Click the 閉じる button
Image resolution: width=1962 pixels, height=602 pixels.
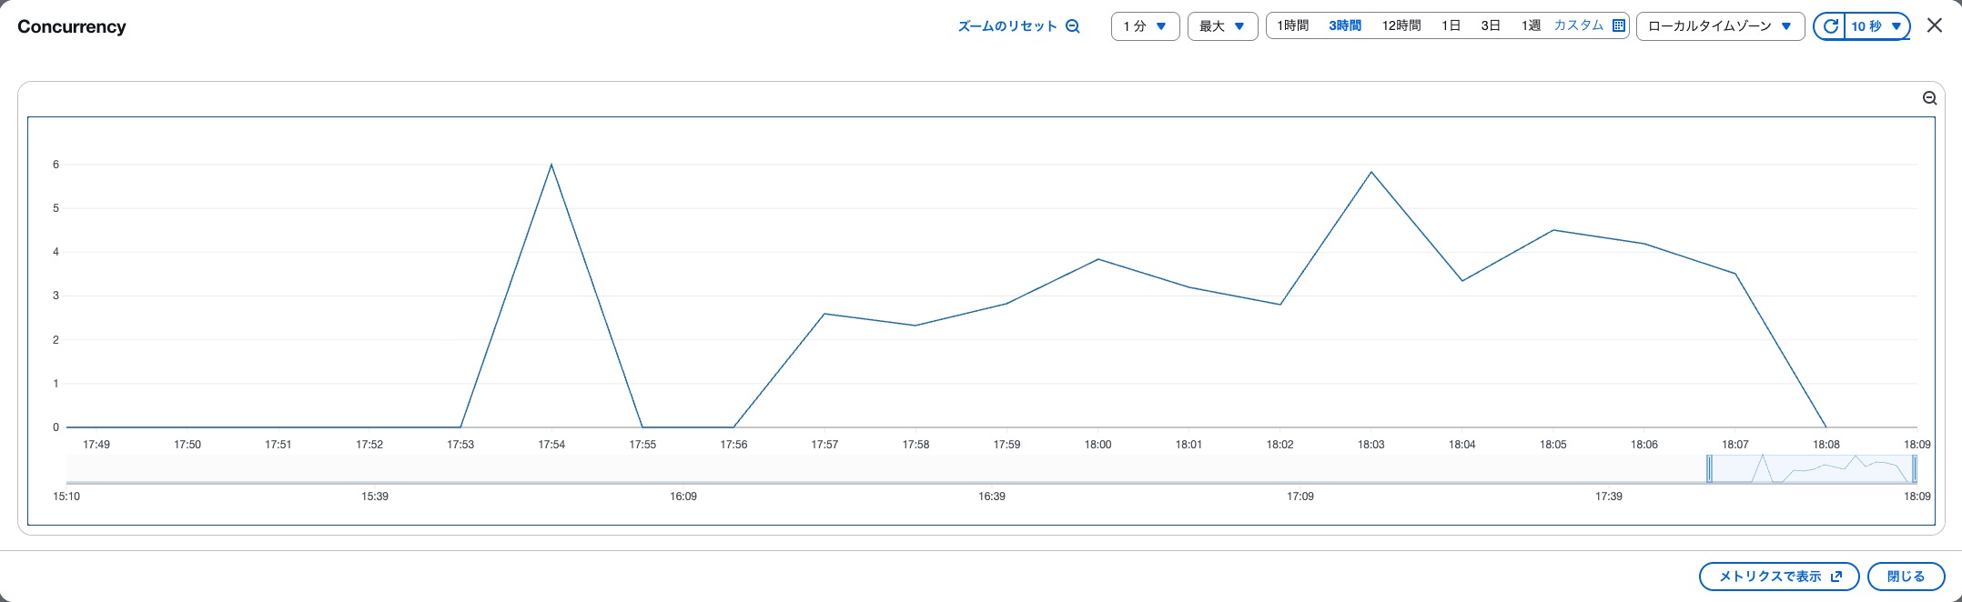1906,577
